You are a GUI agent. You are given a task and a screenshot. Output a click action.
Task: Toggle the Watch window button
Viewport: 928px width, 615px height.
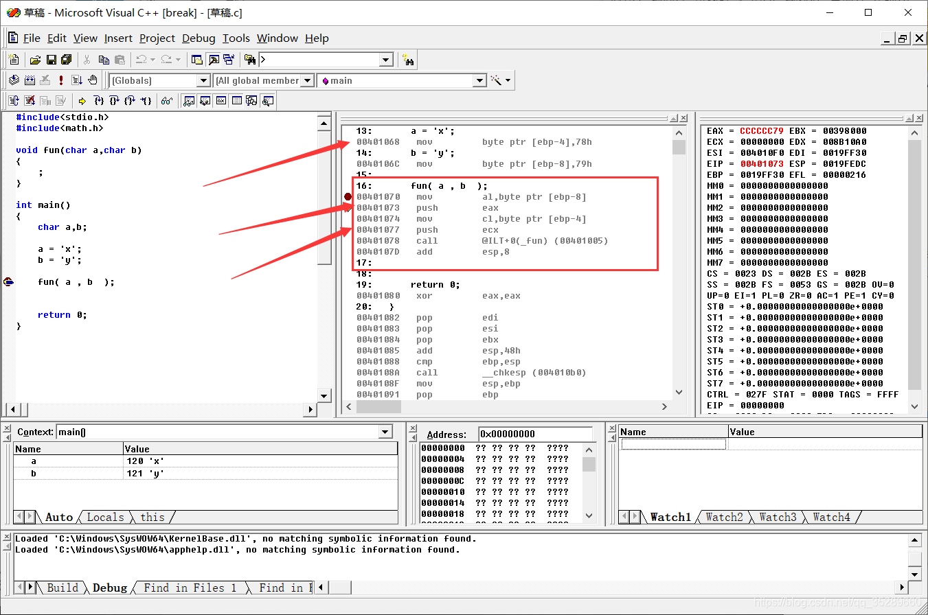tap(189, 101)
